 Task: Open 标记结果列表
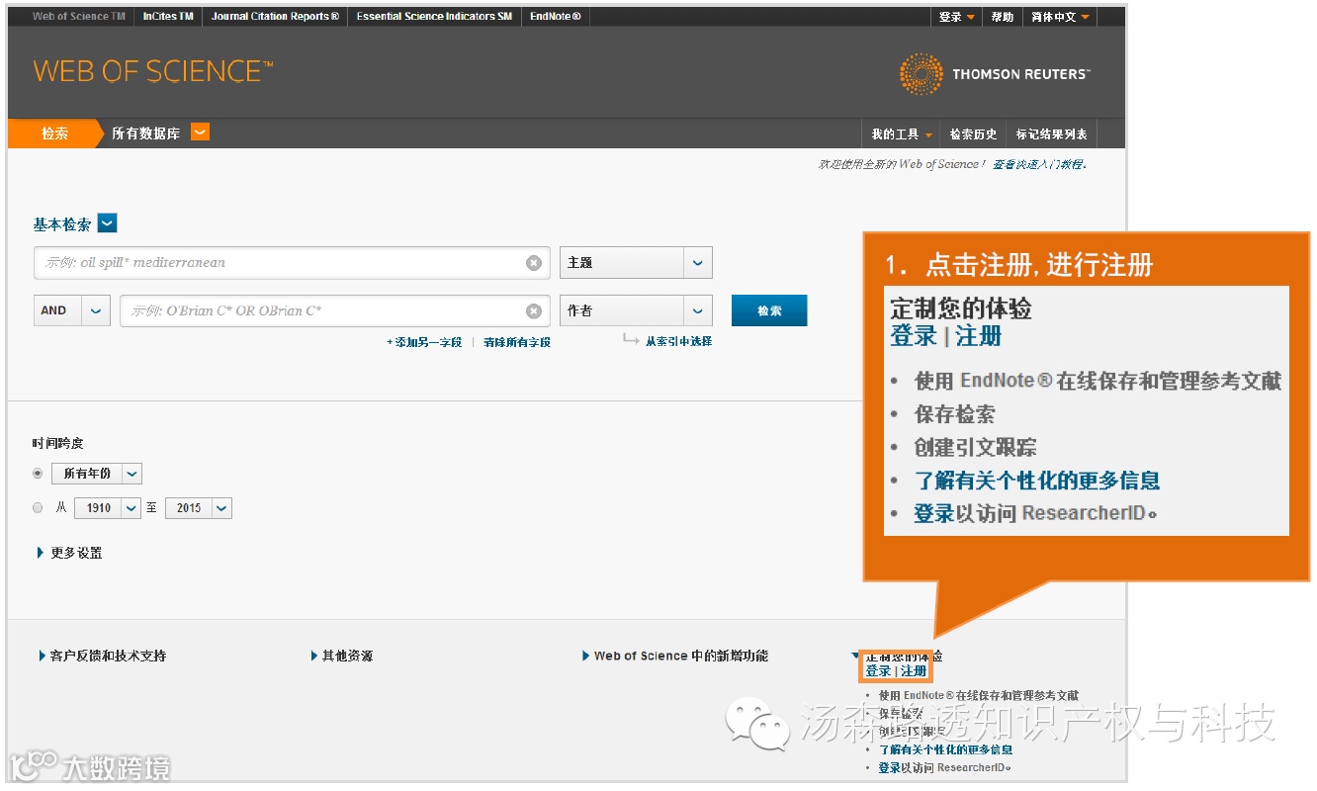[1051, 134]
